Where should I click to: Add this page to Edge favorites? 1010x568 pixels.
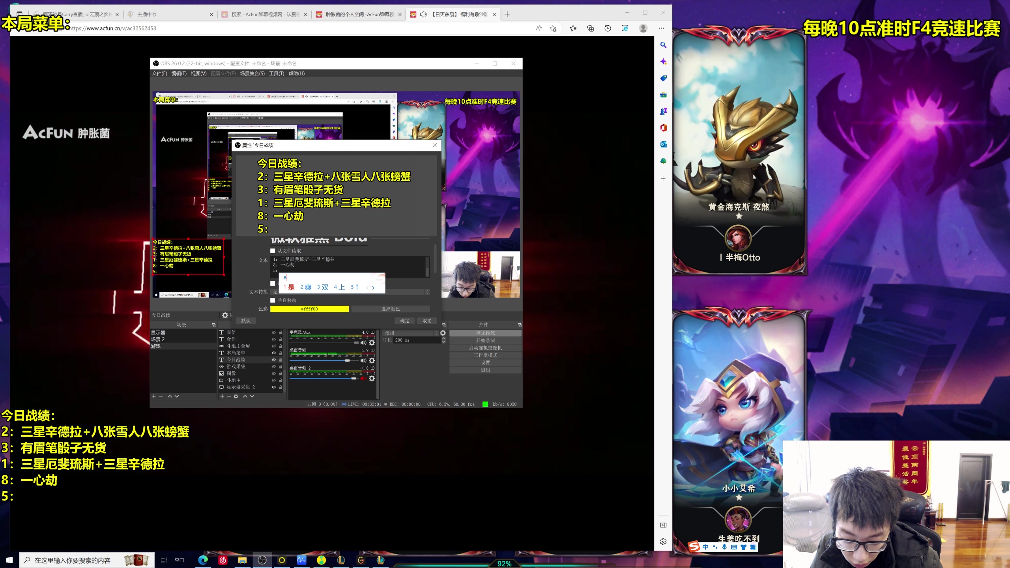[x=553, y=28]
